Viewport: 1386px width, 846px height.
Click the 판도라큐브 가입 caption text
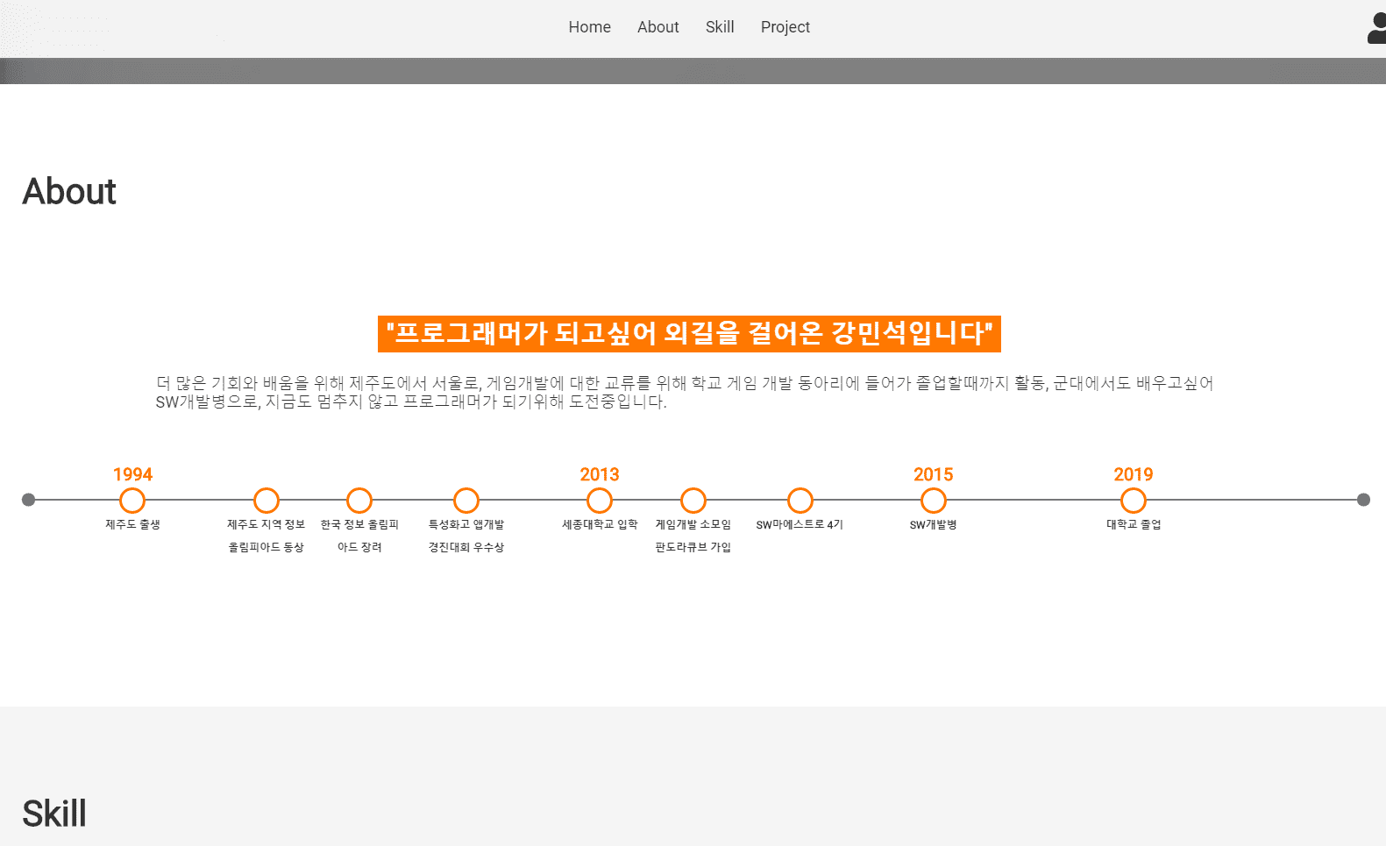(x=693, y=547)
